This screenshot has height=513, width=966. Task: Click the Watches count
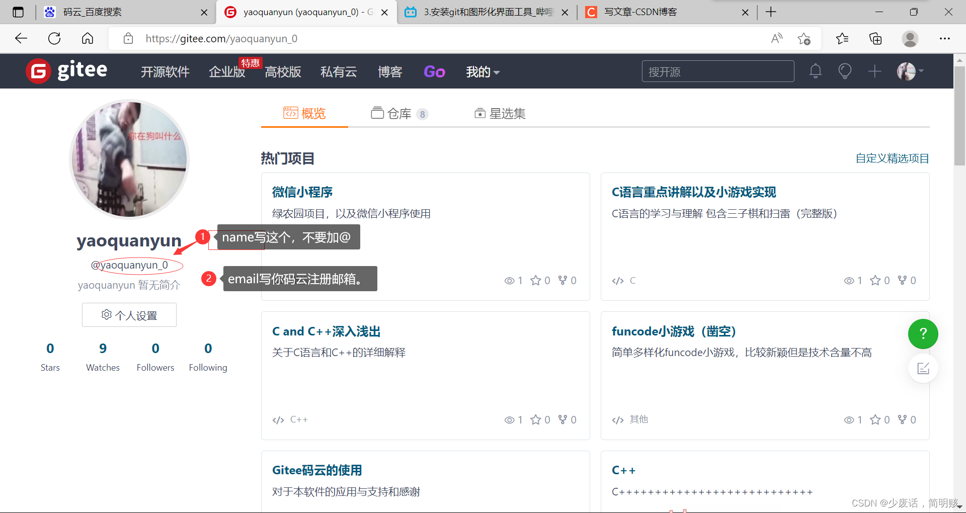pos(103,349)
